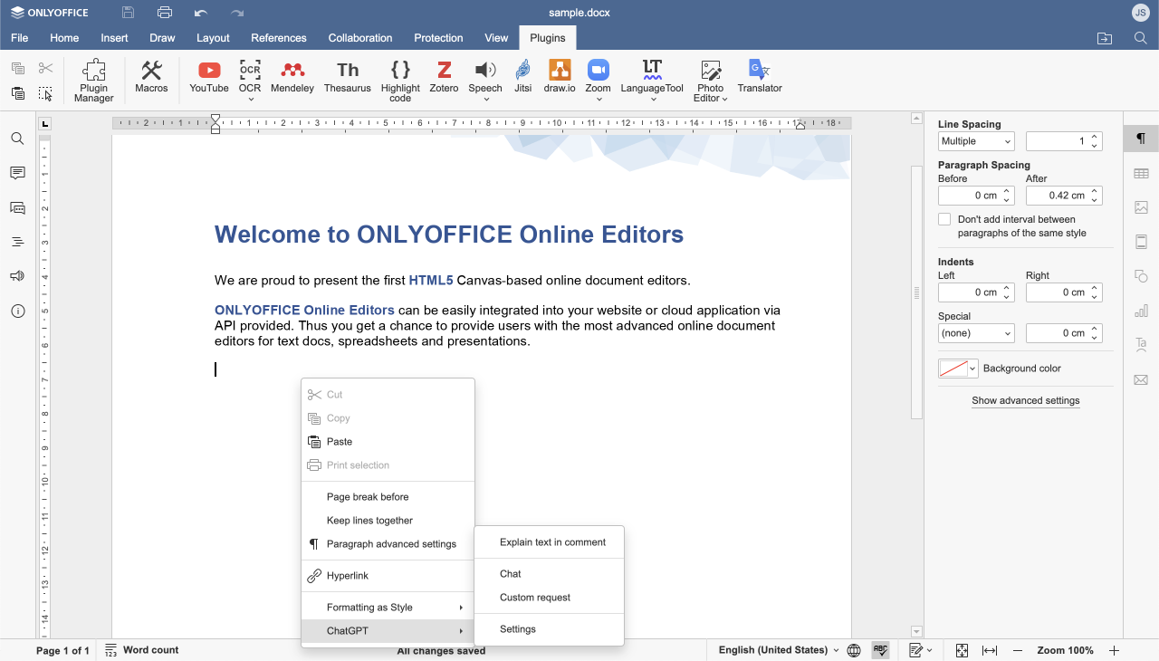Viewport: 1159px width, 661px height.
Task: Open the Chat sidebar panel
Action: tap(17, 207)
